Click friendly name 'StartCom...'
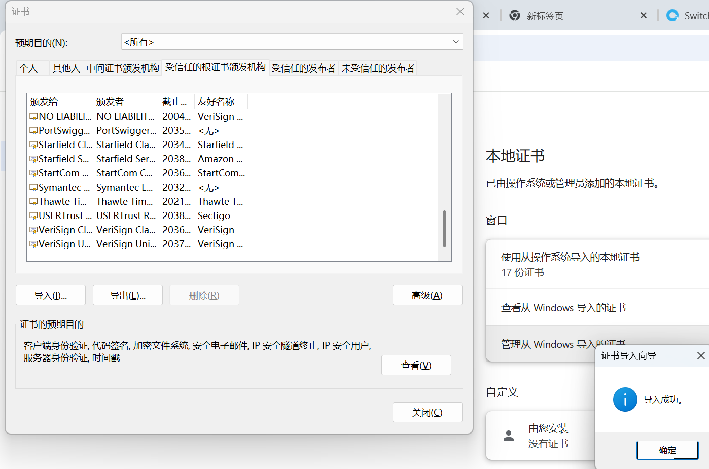This screenshot has width=709, height=469. [x=221, y=173]
